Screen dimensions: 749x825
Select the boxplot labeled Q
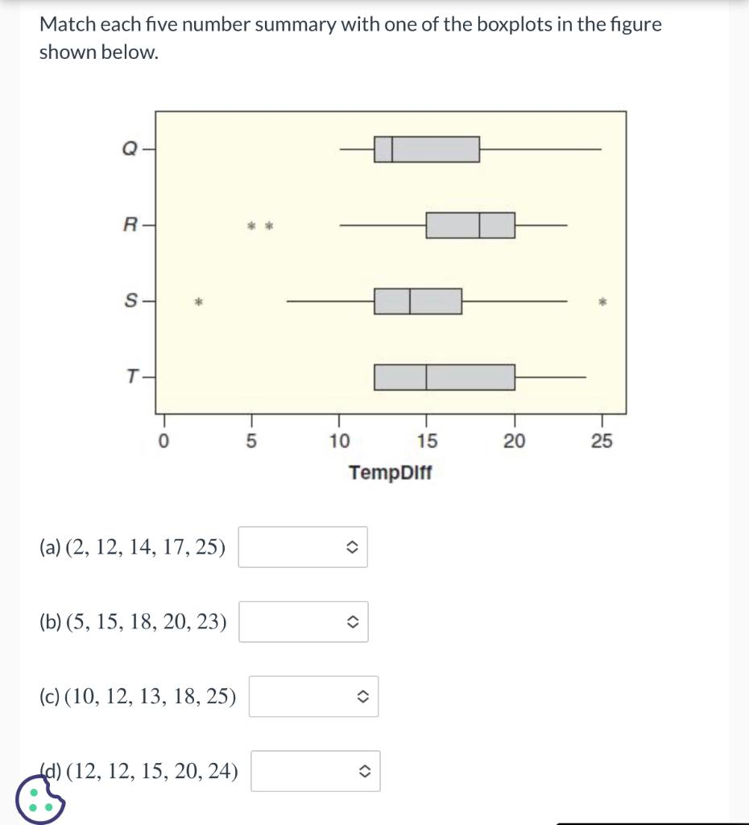[x=427, y=148]
